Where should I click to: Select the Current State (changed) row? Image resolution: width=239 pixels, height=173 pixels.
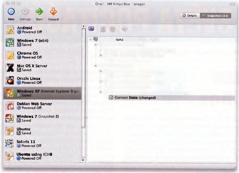pyautogui.click(x=172, y=97)
